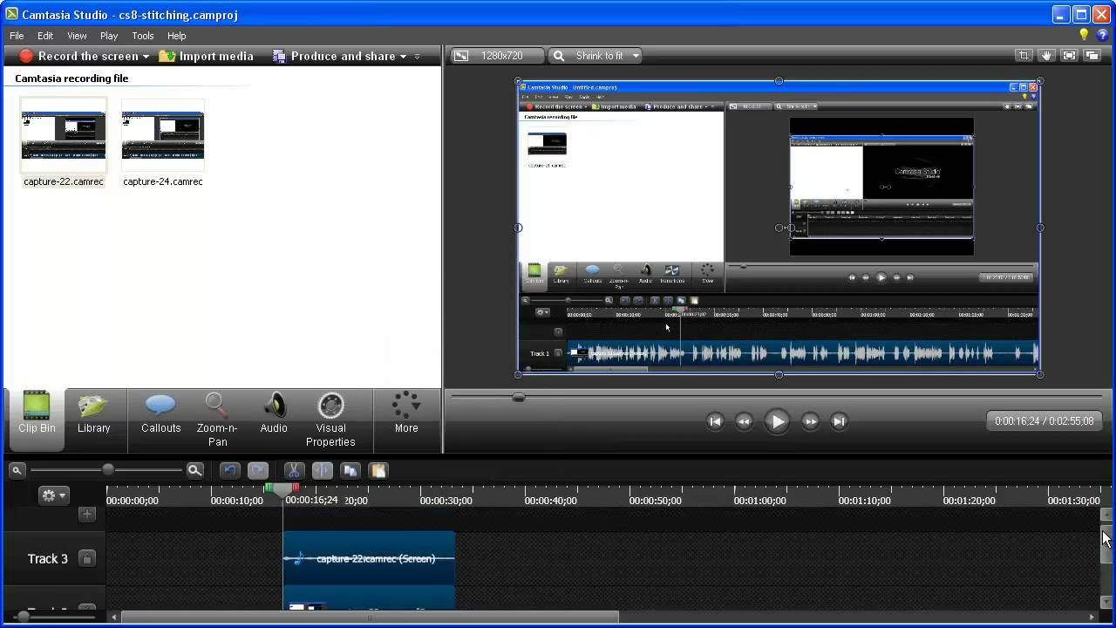1116x628 pixels.
Task: Open the Visual Properties tab
Action: click(330, 420)
